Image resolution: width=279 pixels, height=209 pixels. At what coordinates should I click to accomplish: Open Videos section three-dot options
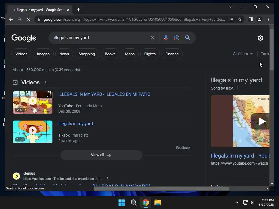(x=46, y=83)
